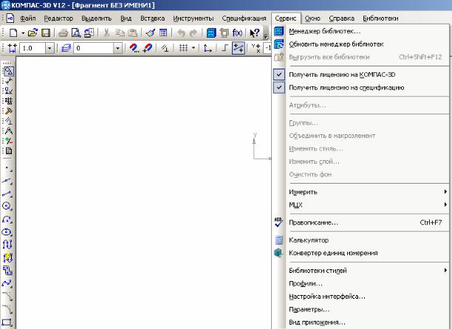Click the Paste clipboard icon
The height and width of the screenshot is (329, 452).
[132, 33]
